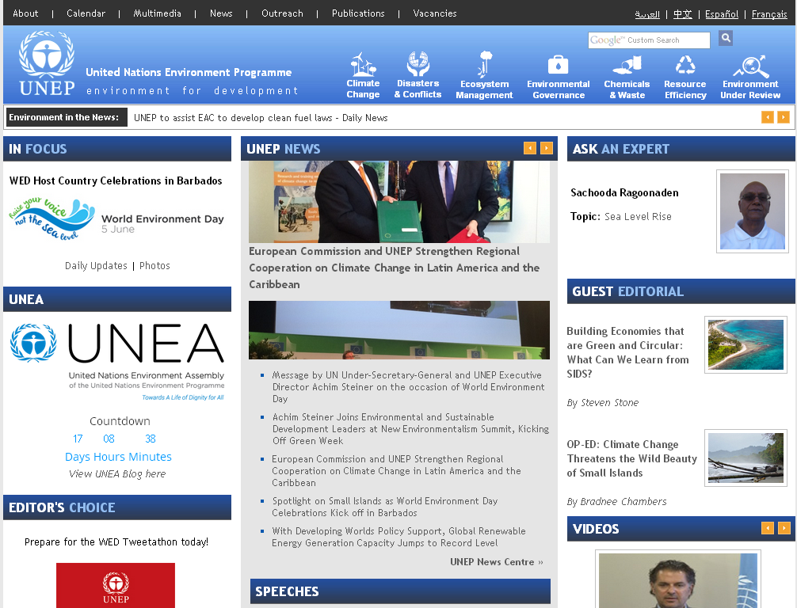Show previous video in Videos panel
The height and width of the screenshot is (608, 797).
point(768,528)
